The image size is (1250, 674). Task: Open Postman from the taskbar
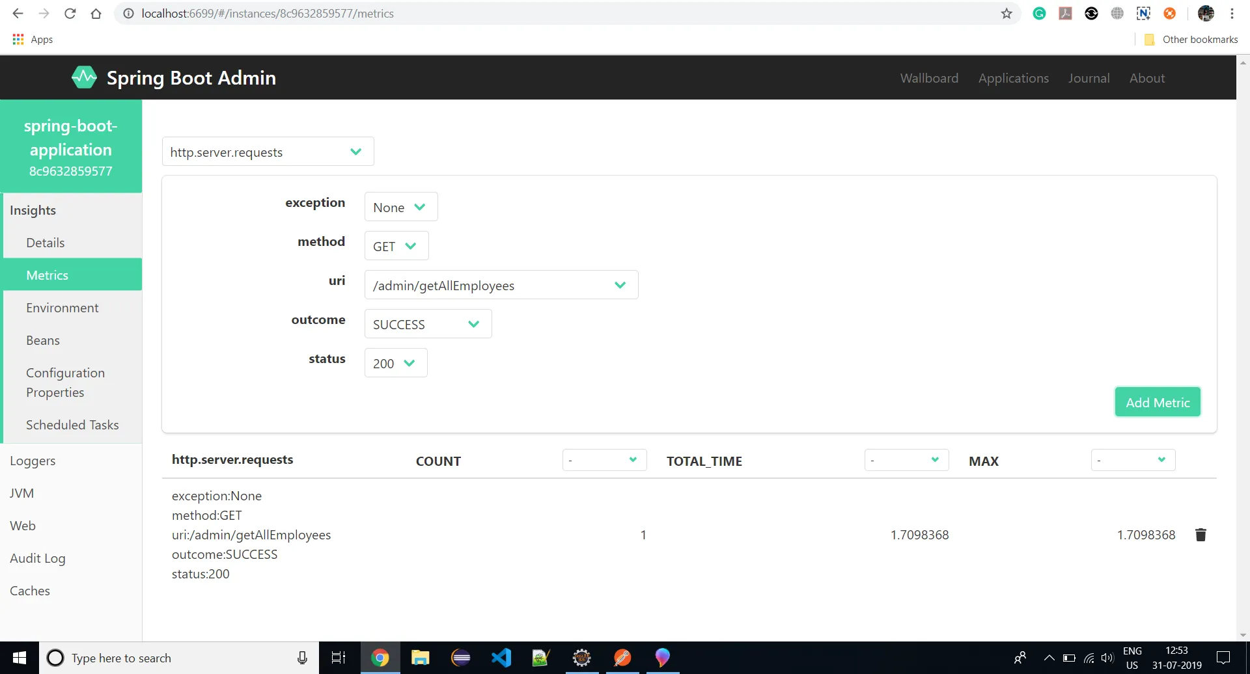point(622,658)
